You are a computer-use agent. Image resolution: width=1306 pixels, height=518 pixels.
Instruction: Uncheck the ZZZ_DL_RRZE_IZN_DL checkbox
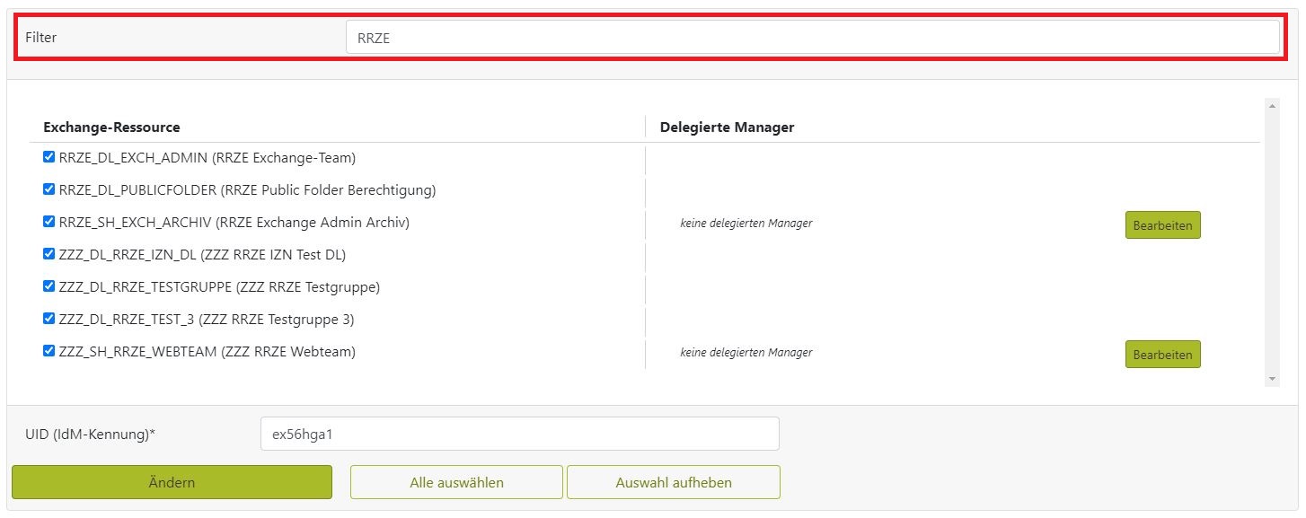pyautogui.click(x=49, y=254)
